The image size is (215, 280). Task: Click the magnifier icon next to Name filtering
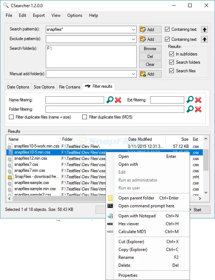tap(110, 100)
